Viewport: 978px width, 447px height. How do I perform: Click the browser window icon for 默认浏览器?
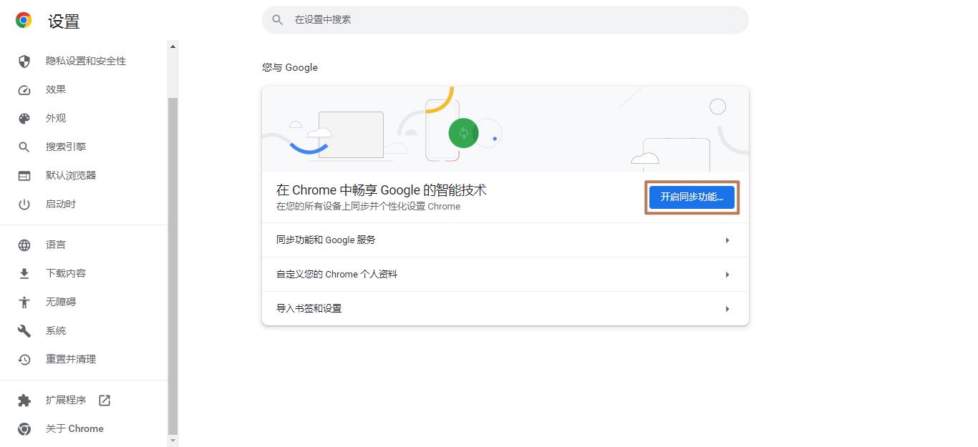click(24, 175)
